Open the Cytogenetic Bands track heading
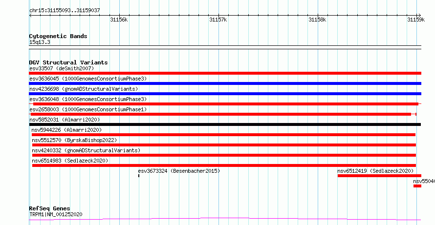The width and height of the screenshot is (435, 225). (x=58, y=36)
